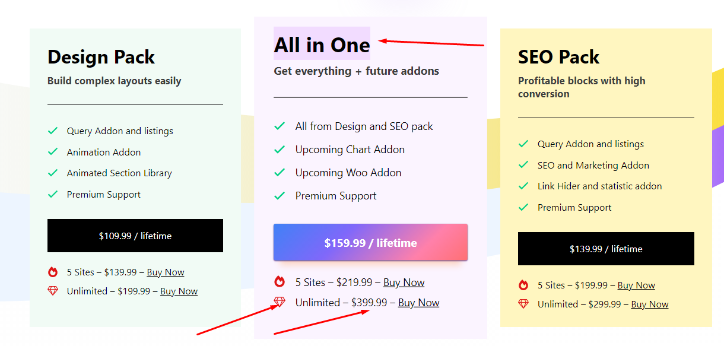This screenshot has width=724, height=346.
Task: Click checkmark beside Link Hider and statistic addon
Action: [x=523, y=186]
